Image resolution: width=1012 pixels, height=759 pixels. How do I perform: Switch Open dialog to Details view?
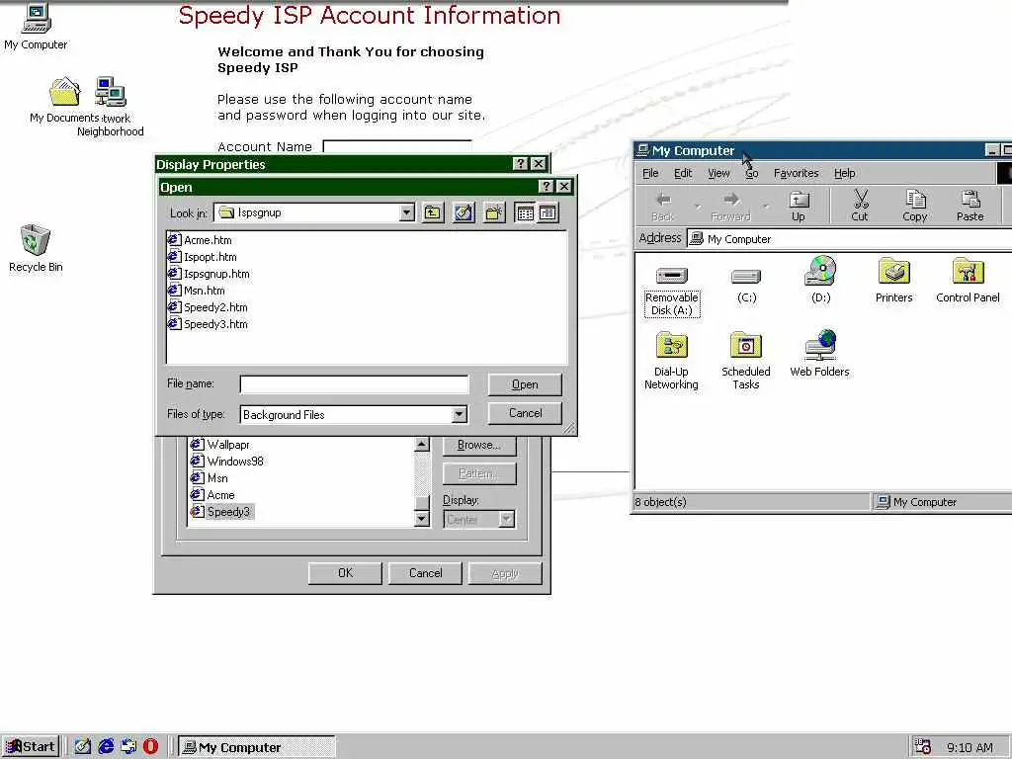pyautogui.click(x=548, y=213)
